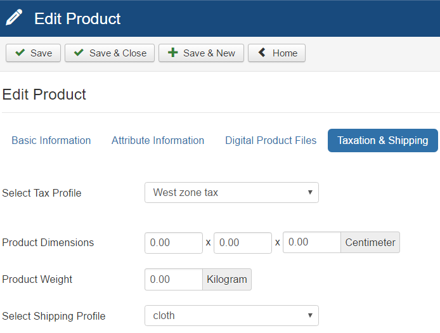Return using the Home button label
The width and height of the screenshot is (440, 333).
tap(285, 53)
